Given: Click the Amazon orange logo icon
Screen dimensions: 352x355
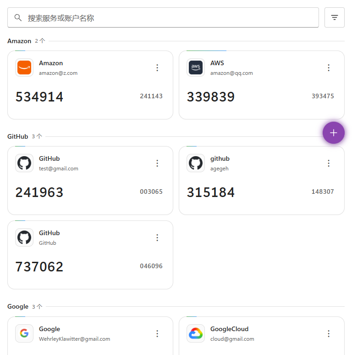Looking at the screenshot, I should 24,68.
